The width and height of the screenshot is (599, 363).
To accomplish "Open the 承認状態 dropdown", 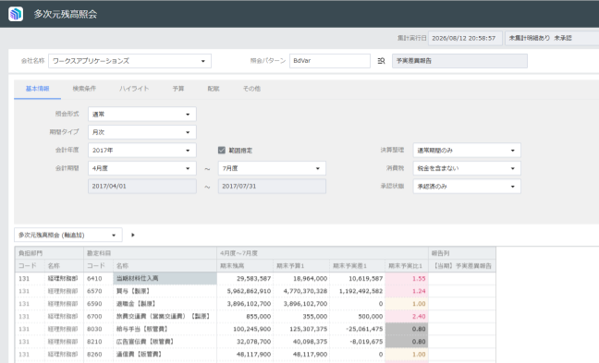I will point(467,187).
